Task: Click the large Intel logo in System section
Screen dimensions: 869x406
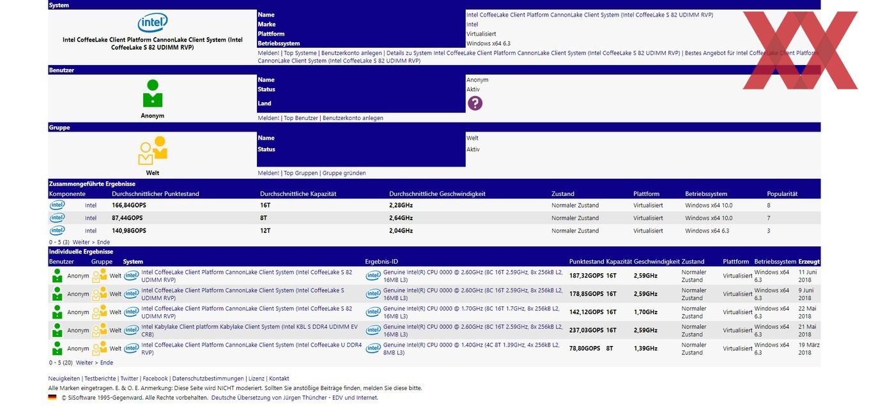Action: click(x=153, y=23)
